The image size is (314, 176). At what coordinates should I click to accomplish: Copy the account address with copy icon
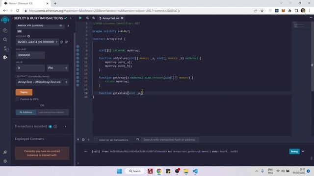62,42
